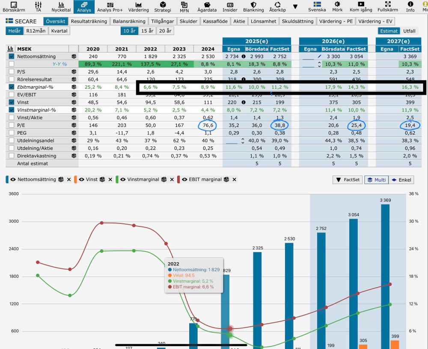Switch to Utfall view
428x349 pixels.
[409, 31]
